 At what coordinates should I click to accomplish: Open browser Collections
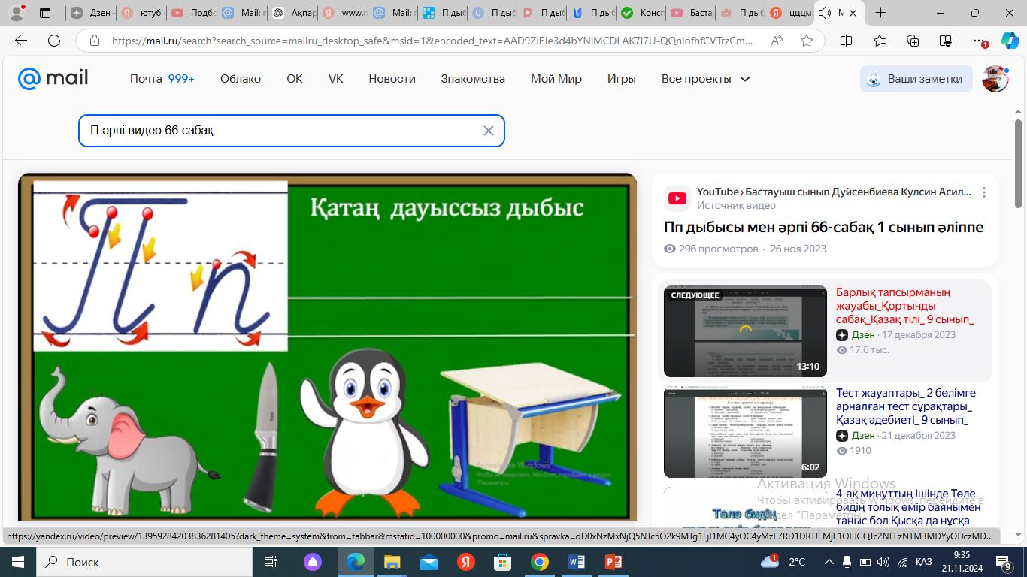pos(913,41)
